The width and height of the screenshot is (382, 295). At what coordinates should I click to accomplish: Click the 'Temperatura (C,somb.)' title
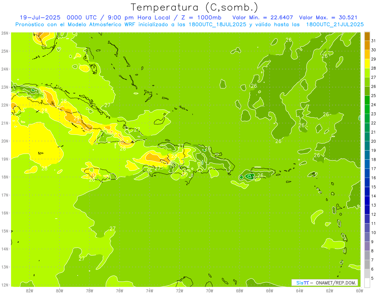coord(195,7)
